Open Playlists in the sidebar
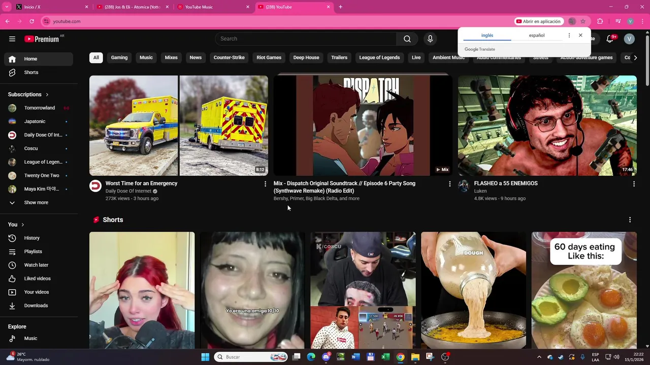This screenshot has width=650, height=365. pos(39,251)
